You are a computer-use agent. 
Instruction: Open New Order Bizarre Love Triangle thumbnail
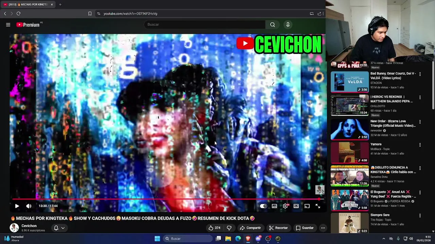349,129
